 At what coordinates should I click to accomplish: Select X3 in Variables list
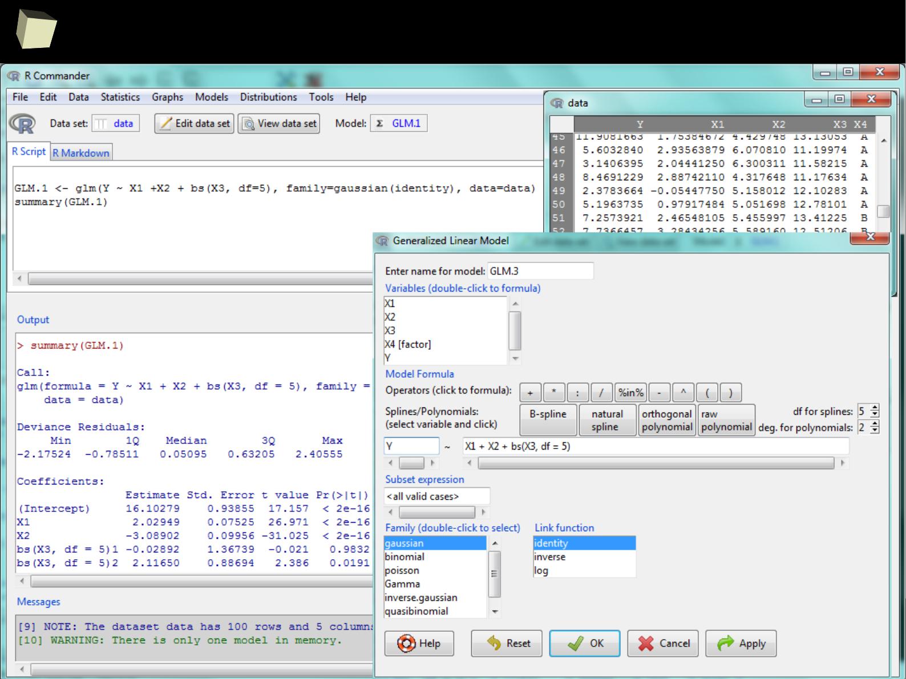(x=445, y=330)
